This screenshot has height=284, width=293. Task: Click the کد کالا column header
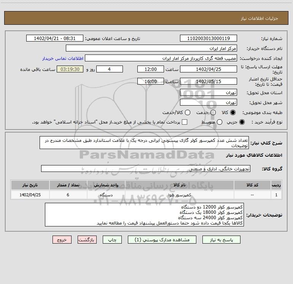coord(252,185)
